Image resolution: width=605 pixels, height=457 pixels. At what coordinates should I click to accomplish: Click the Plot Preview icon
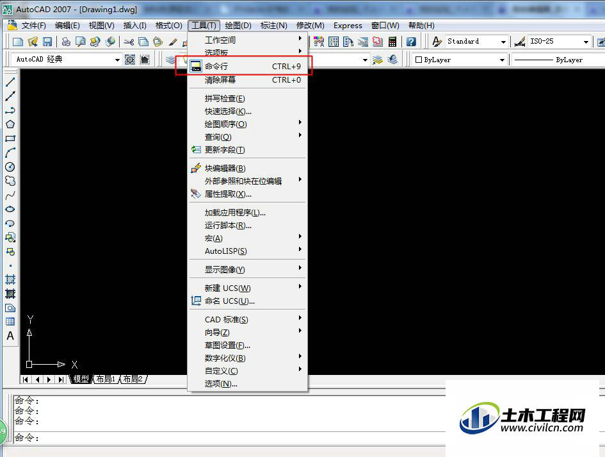(81, 41)
